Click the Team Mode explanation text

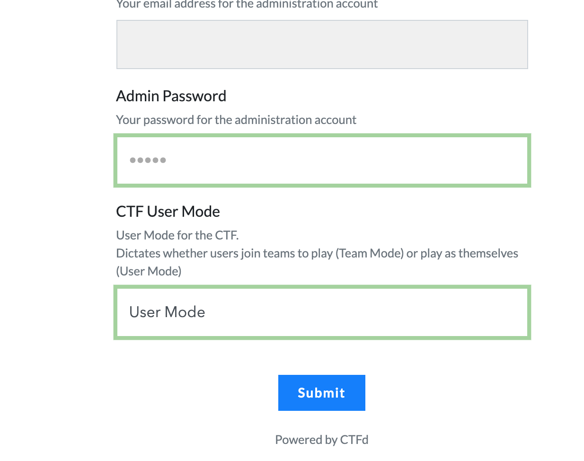[317, 253]
